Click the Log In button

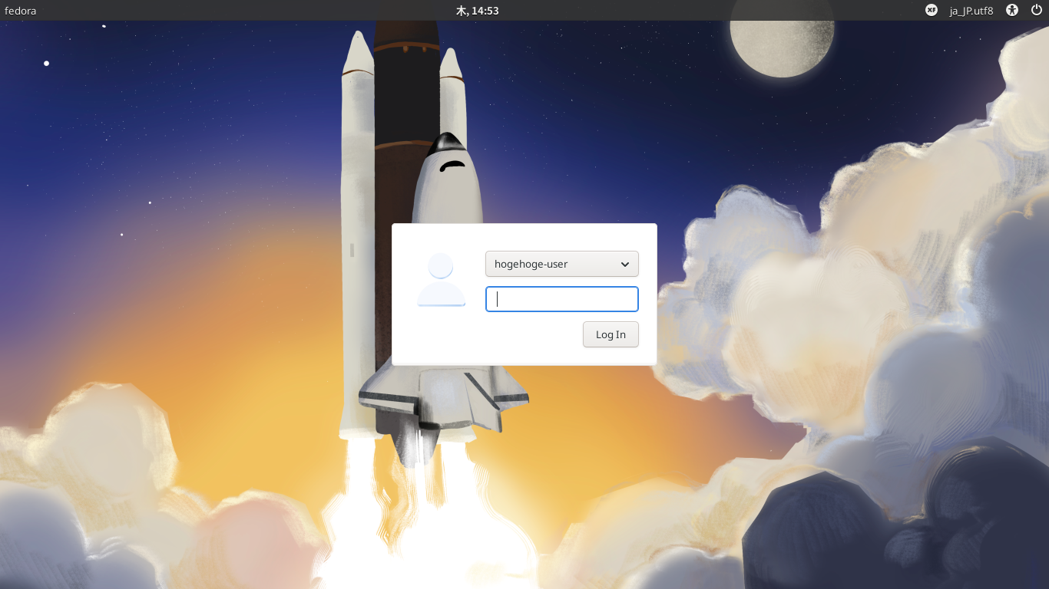611,334
